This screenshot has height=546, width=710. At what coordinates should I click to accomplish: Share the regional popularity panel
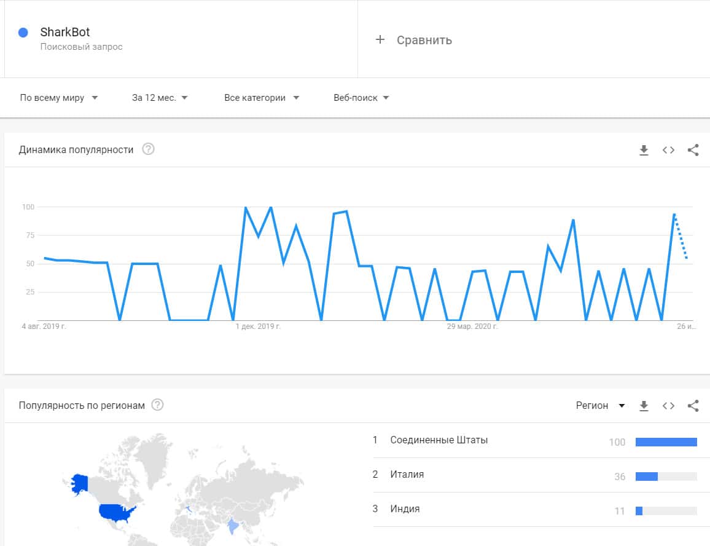[x=693, y=406]
